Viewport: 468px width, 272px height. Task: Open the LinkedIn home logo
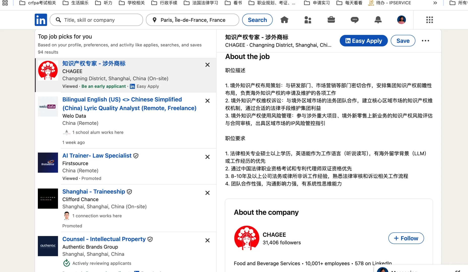click(41, 20)
